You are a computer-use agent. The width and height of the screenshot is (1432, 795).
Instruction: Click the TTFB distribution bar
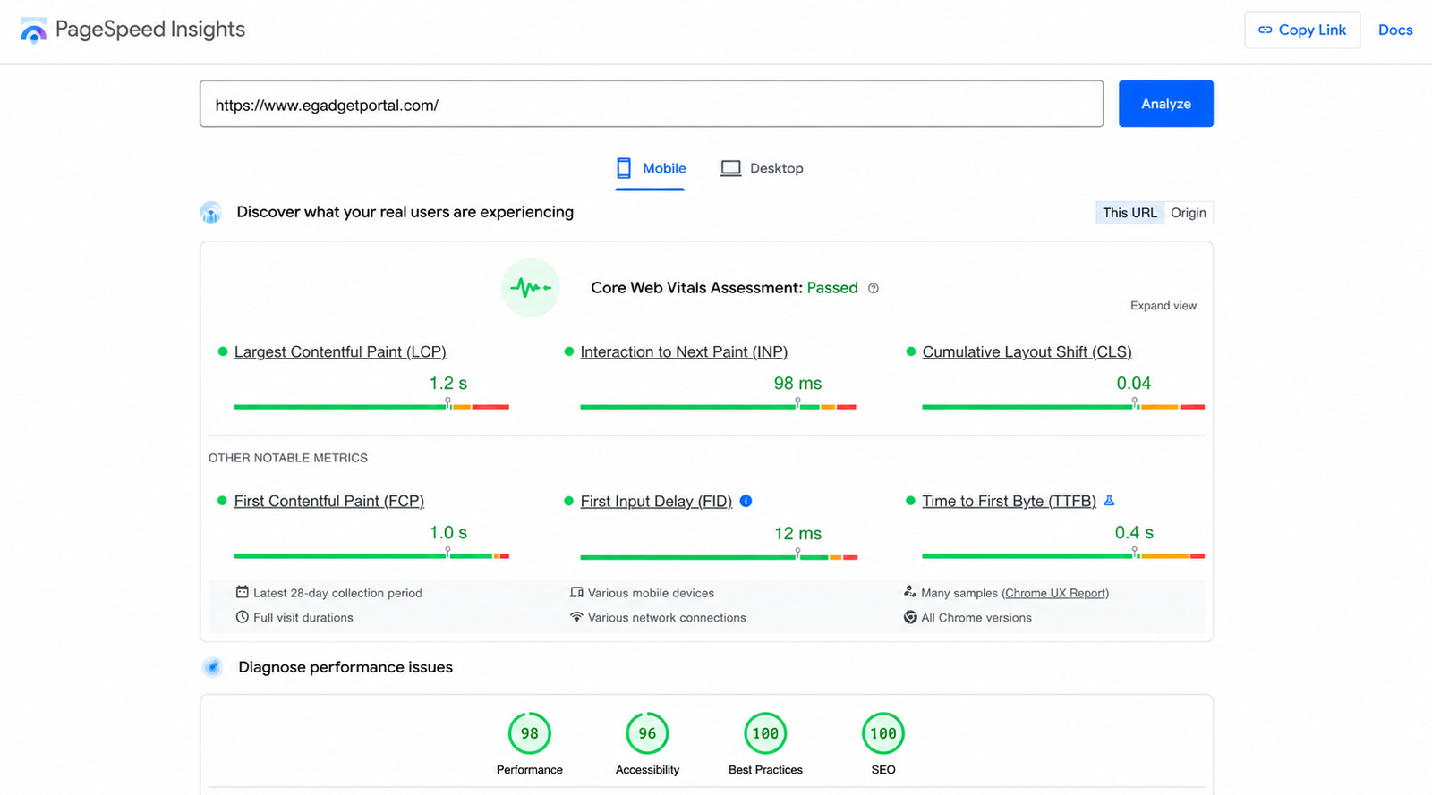tap(1063, 556)
